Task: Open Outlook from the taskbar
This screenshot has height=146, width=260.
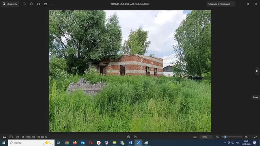Action: [83, 143]
